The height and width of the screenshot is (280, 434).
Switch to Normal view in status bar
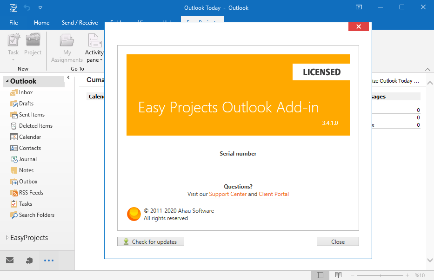click(x=320, y=275)
